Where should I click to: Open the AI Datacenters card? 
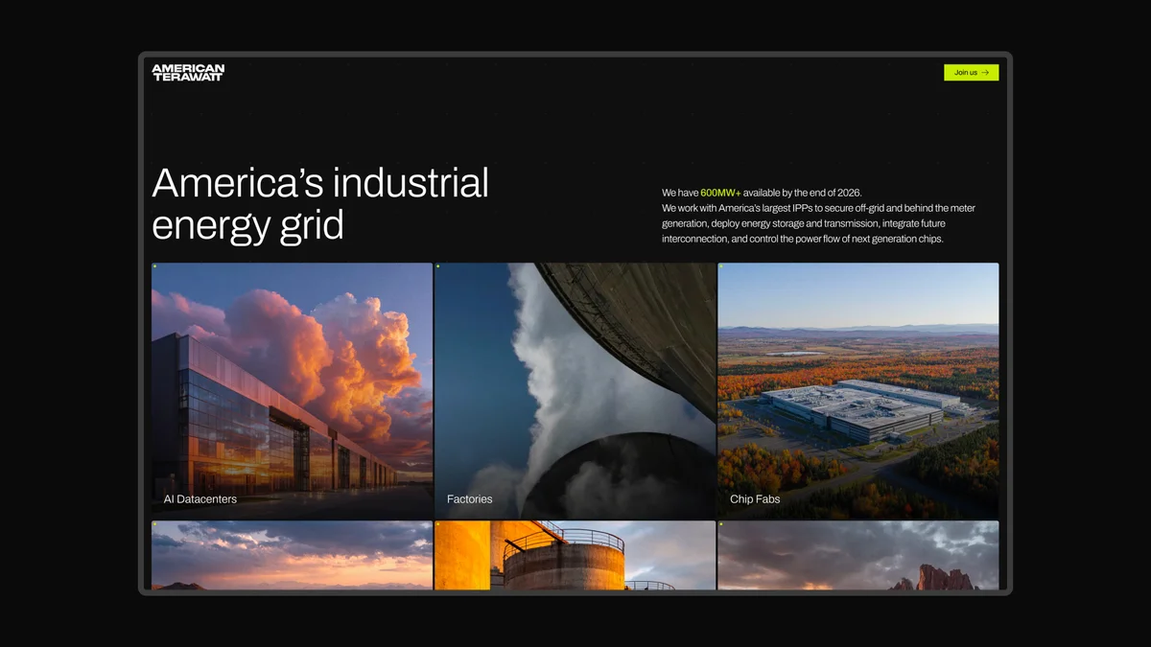[292, 391]
